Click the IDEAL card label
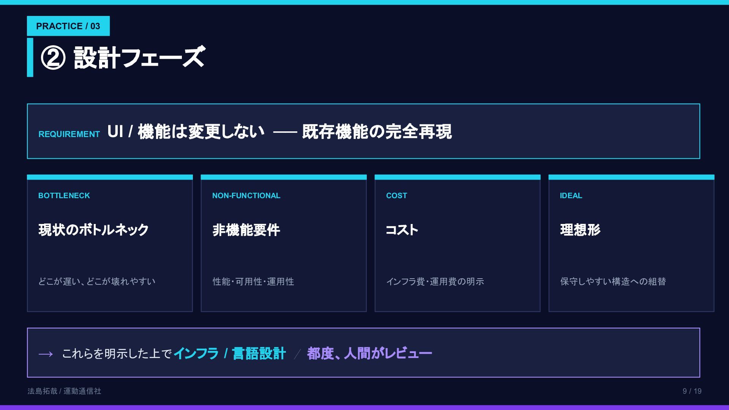This screenshot has height=410, width=729. click(571, 196)
